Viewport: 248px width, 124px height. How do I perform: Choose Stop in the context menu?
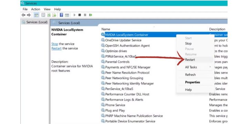[x=188, y=43]
